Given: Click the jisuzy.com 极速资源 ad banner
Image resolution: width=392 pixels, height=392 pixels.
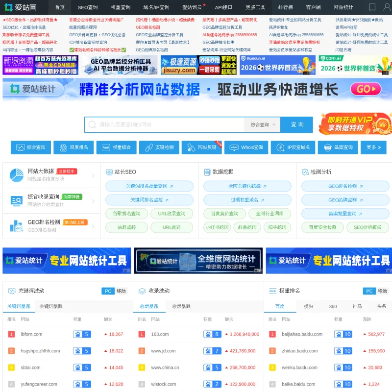Looking at the screenshot, I should click(198, 65).
